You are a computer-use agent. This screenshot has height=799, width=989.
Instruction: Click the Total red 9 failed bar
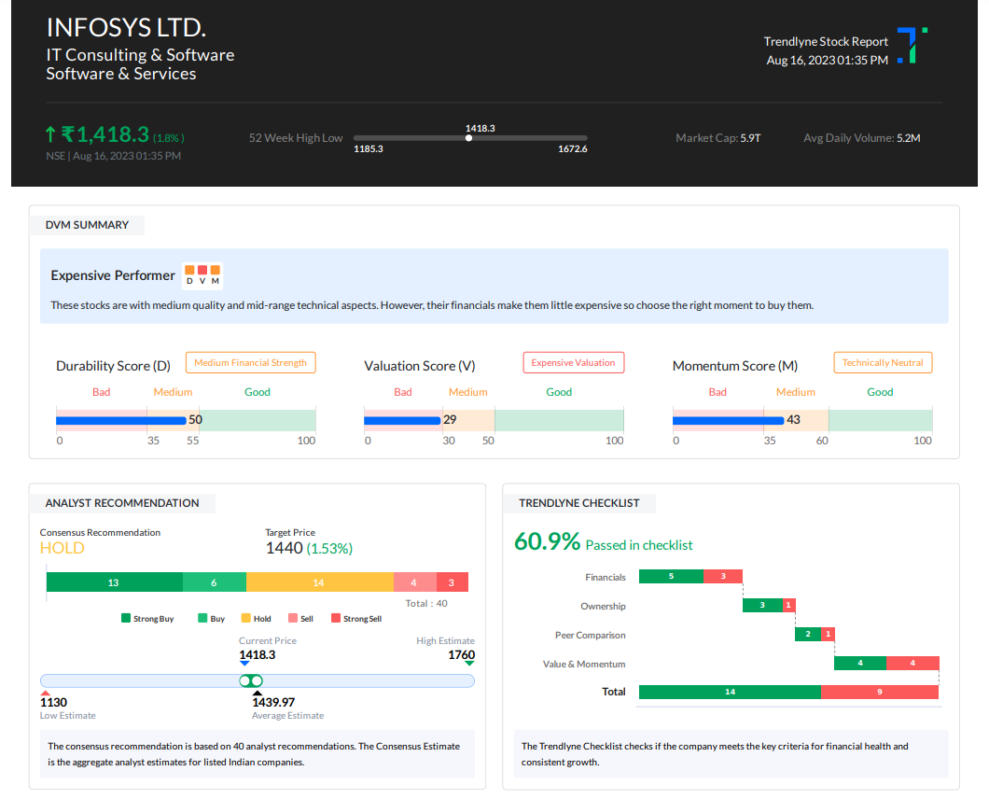pos(880,692)
